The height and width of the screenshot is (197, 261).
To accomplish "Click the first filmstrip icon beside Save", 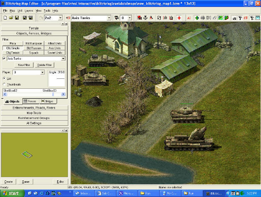I will click(25, 18).
